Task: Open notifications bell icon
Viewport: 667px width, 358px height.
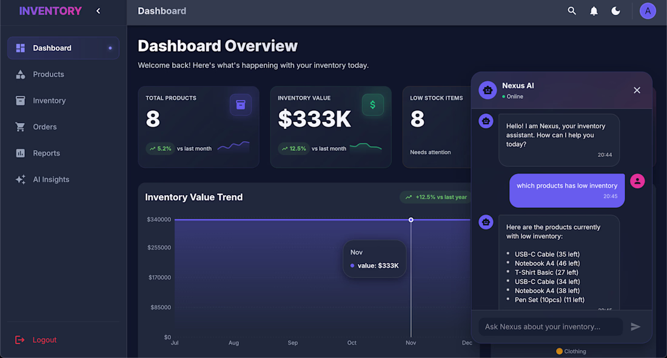Action: click(594, 11)
